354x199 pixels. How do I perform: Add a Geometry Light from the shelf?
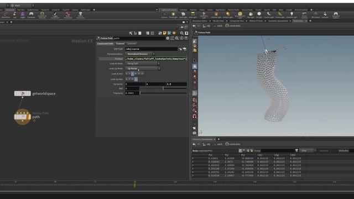pyautogui.click(x=204, y=15)
